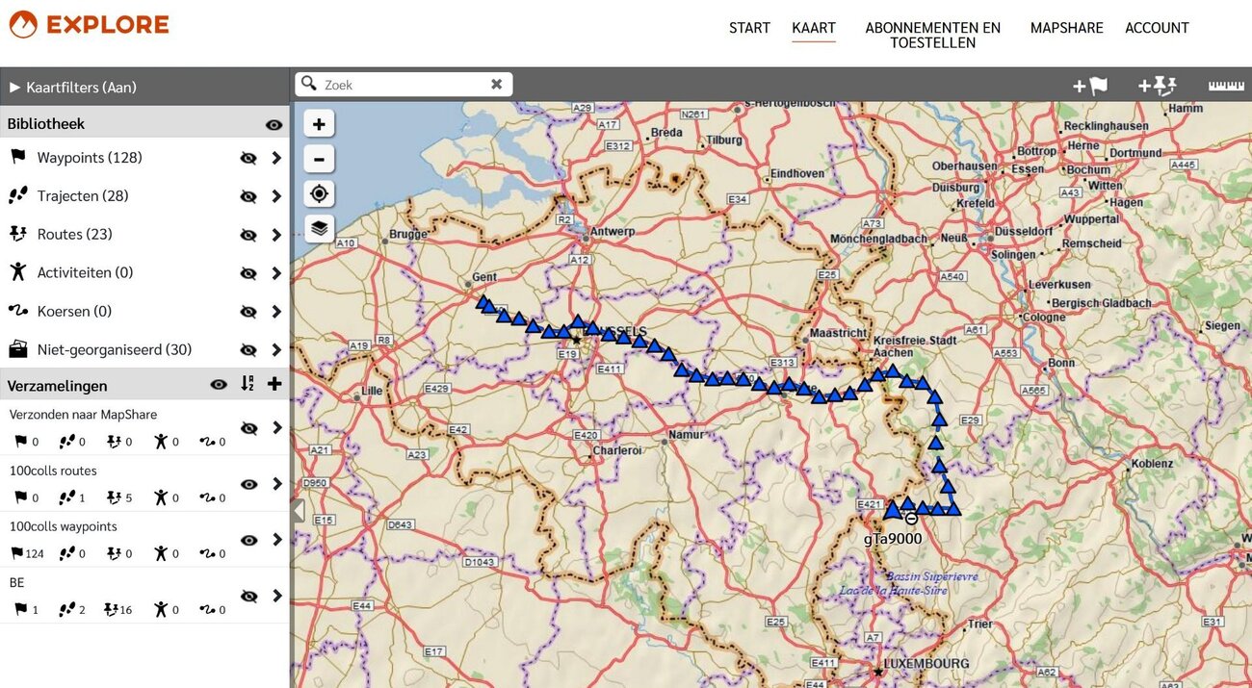The height and width of the screenshot is (688, 1252).
Task: Zoom out the map with minus button
Action: point(319,159)
